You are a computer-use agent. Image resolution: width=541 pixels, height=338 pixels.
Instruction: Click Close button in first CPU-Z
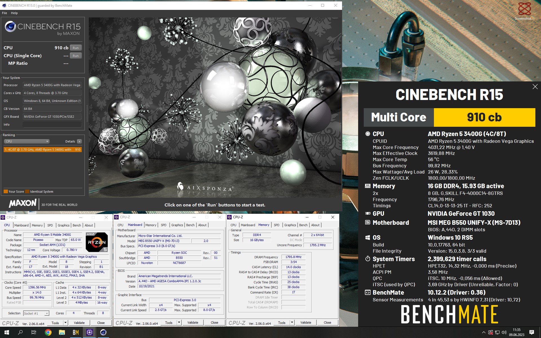101,323
